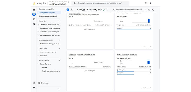Click the page vertical scrollbar
The width and height of the screenshot is (191, 92).
[x=160, y=49]
